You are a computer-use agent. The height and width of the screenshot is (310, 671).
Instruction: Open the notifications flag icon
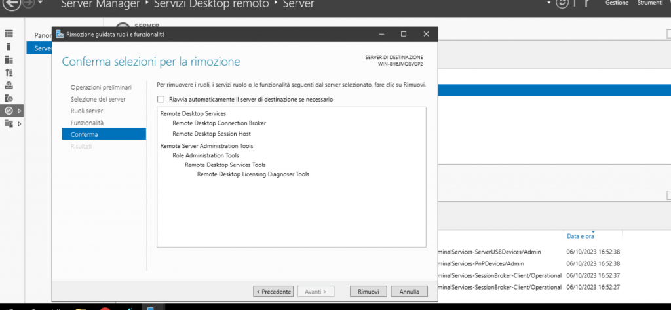586,4
